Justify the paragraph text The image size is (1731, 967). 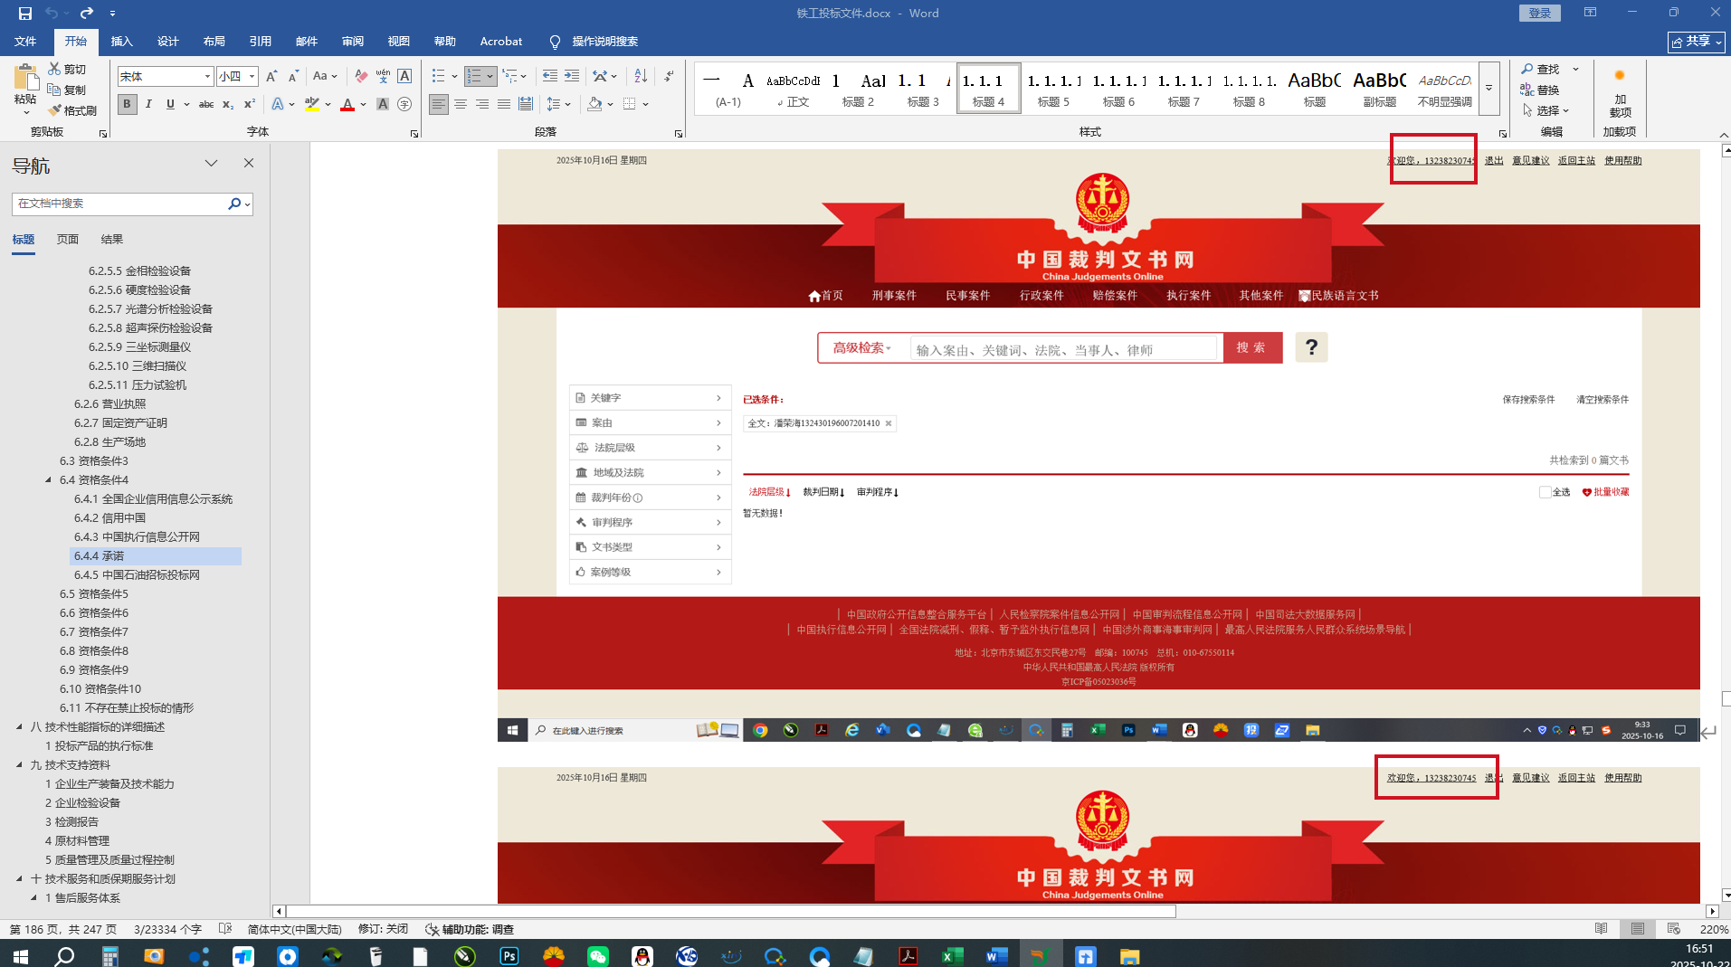504,104
